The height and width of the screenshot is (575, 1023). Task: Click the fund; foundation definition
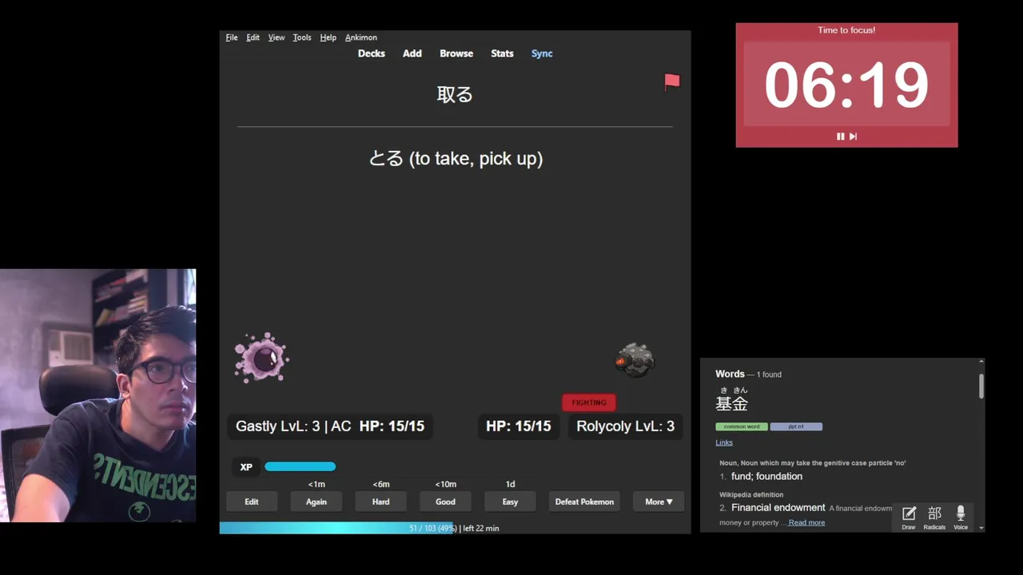766,476
